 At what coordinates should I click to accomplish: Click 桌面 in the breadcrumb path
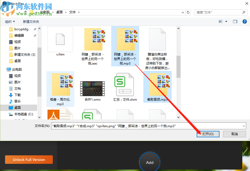click(59, 12)
